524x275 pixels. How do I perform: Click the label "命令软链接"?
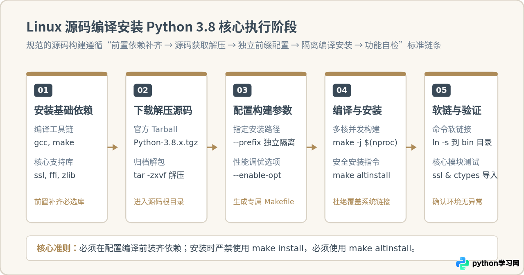(x=452, y=129)
